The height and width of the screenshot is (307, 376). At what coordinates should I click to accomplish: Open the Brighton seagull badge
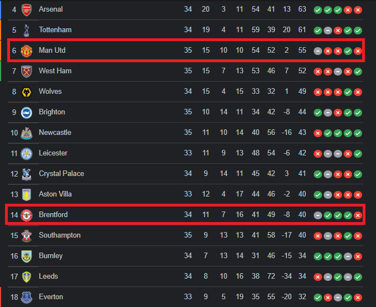click(x=26, y=113)
